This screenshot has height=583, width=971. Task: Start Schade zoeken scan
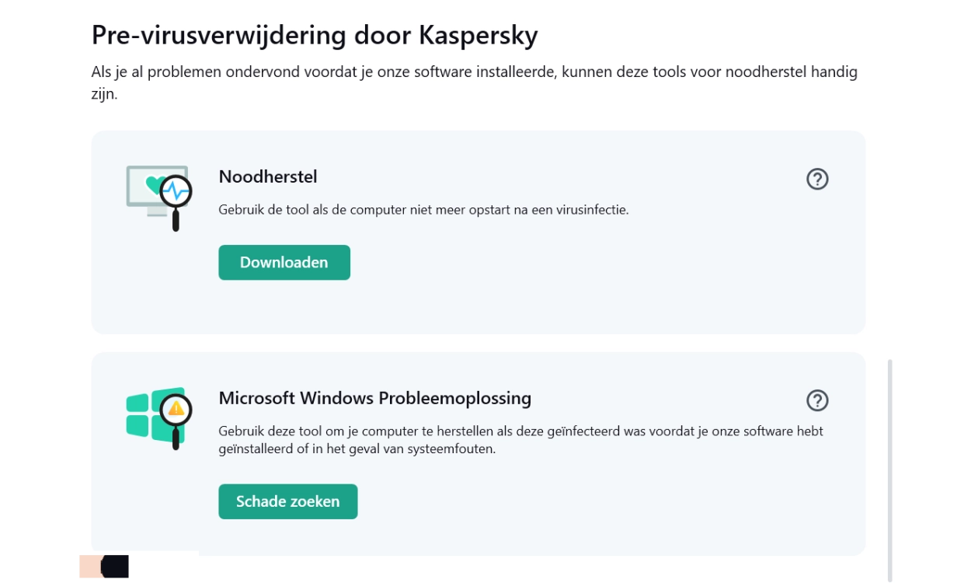click(x=287, y=501)
